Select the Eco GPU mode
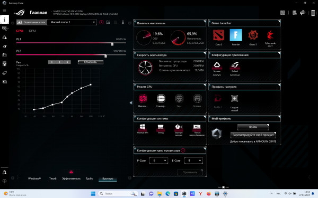This screenshot has width=318, height=198. 179,99
